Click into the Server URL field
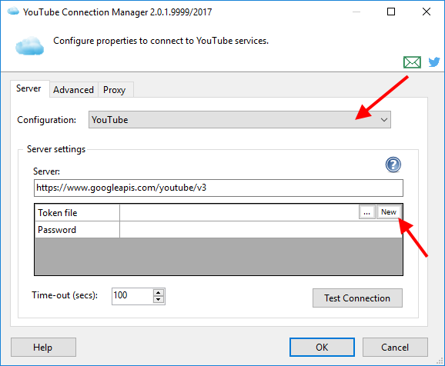Image resolution: width=445 pixels, height=366 pixels. click(218, 188)
